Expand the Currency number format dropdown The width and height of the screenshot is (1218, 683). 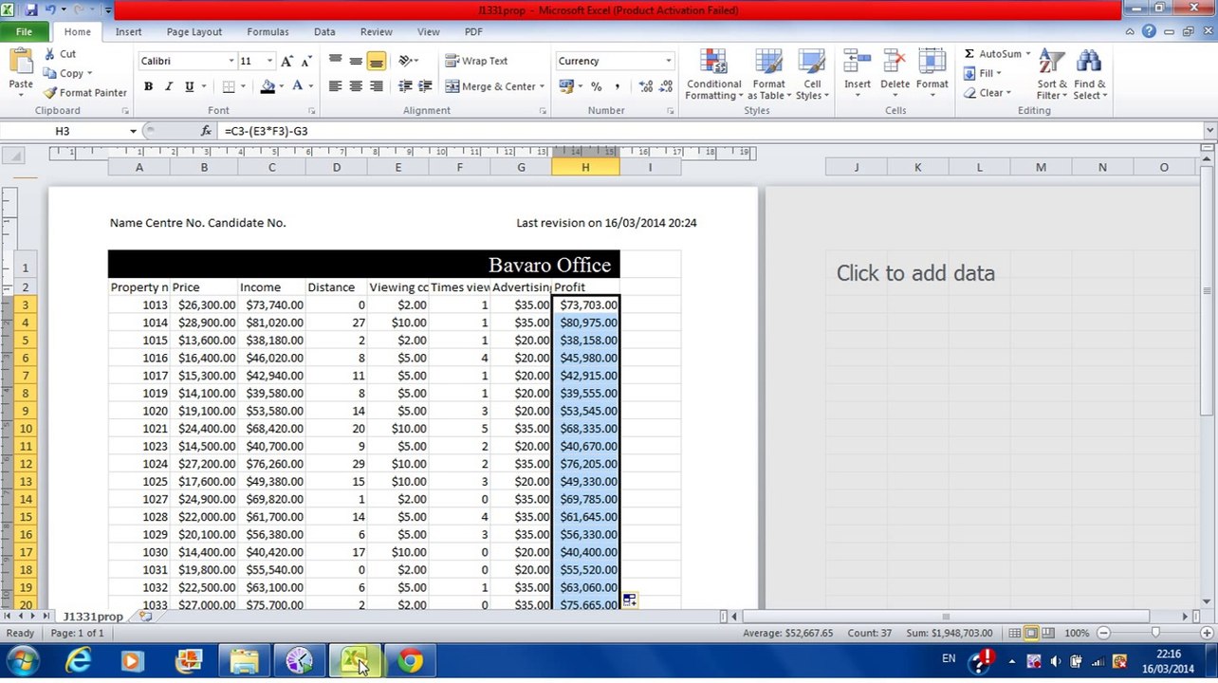click(x=668, y=61)
